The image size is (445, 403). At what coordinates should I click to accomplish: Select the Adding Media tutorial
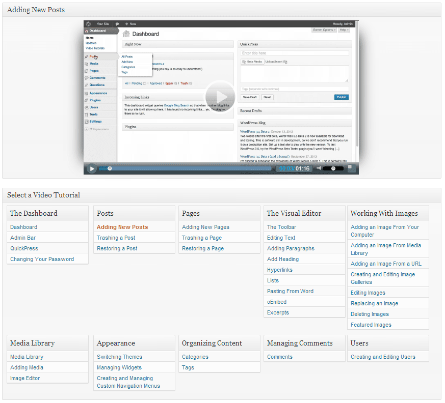(27, 368)
